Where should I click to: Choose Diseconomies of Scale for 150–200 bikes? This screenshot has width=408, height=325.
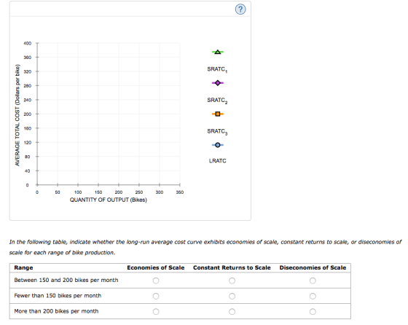coord(313,281)
